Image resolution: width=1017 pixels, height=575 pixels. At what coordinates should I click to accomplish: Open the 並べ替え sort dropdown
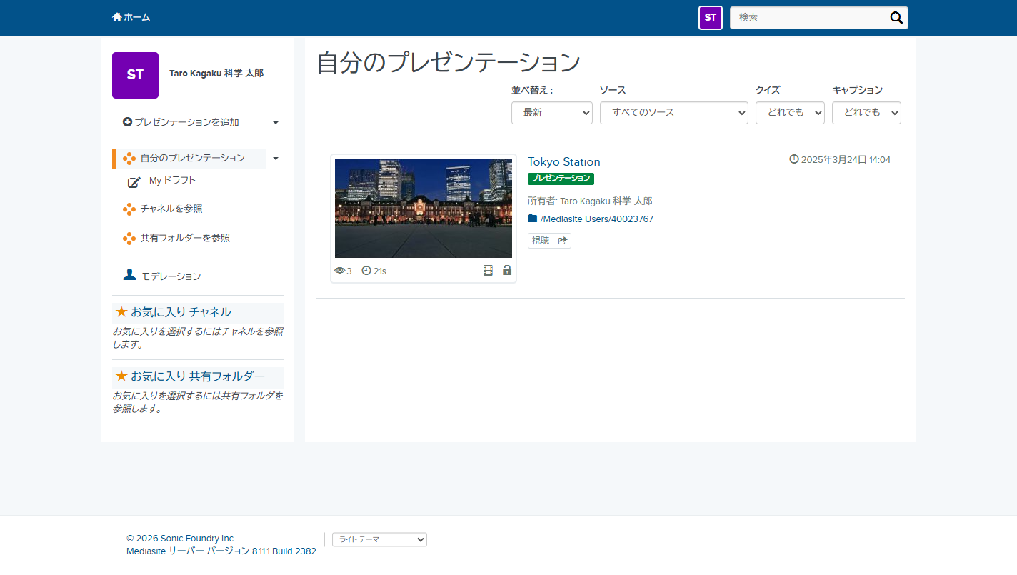[x=552, y=113]
